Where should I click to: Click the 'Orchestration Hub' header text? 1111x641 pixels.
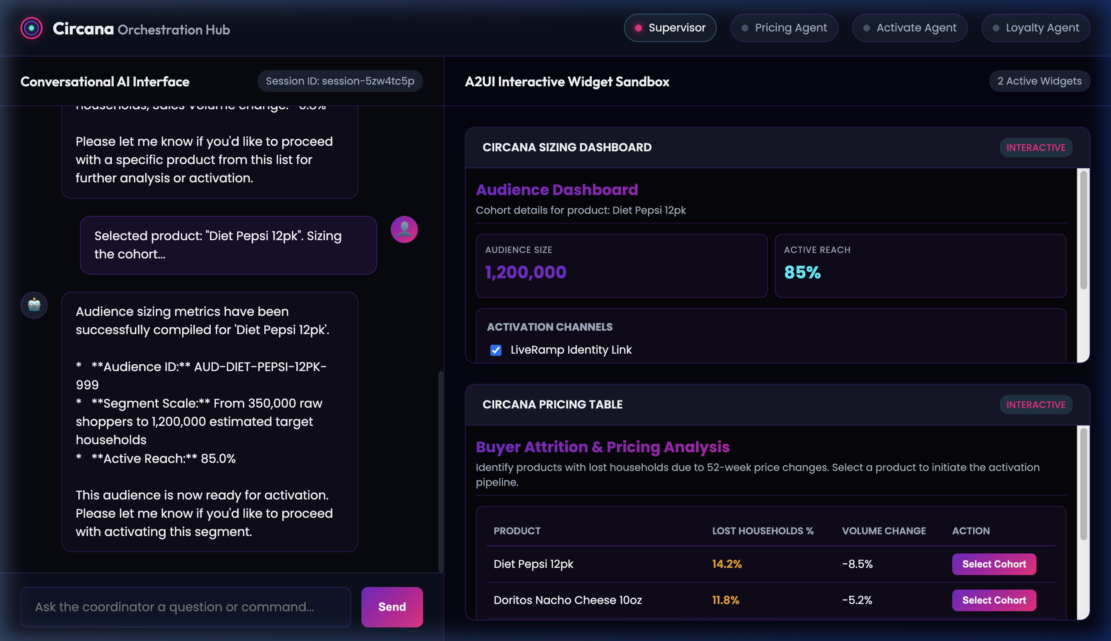(174, 29)
